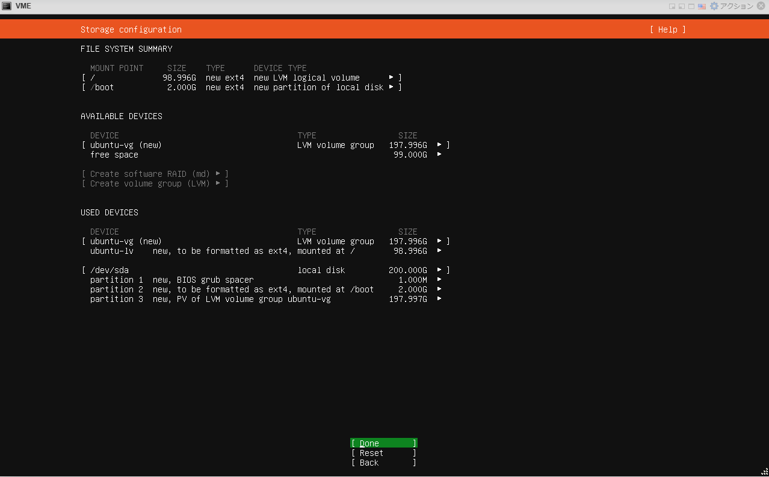Image resolution: width=769 pixels, height=477 pixels.
Task: Open Help from the Storage configuration header
Action: 667,29
